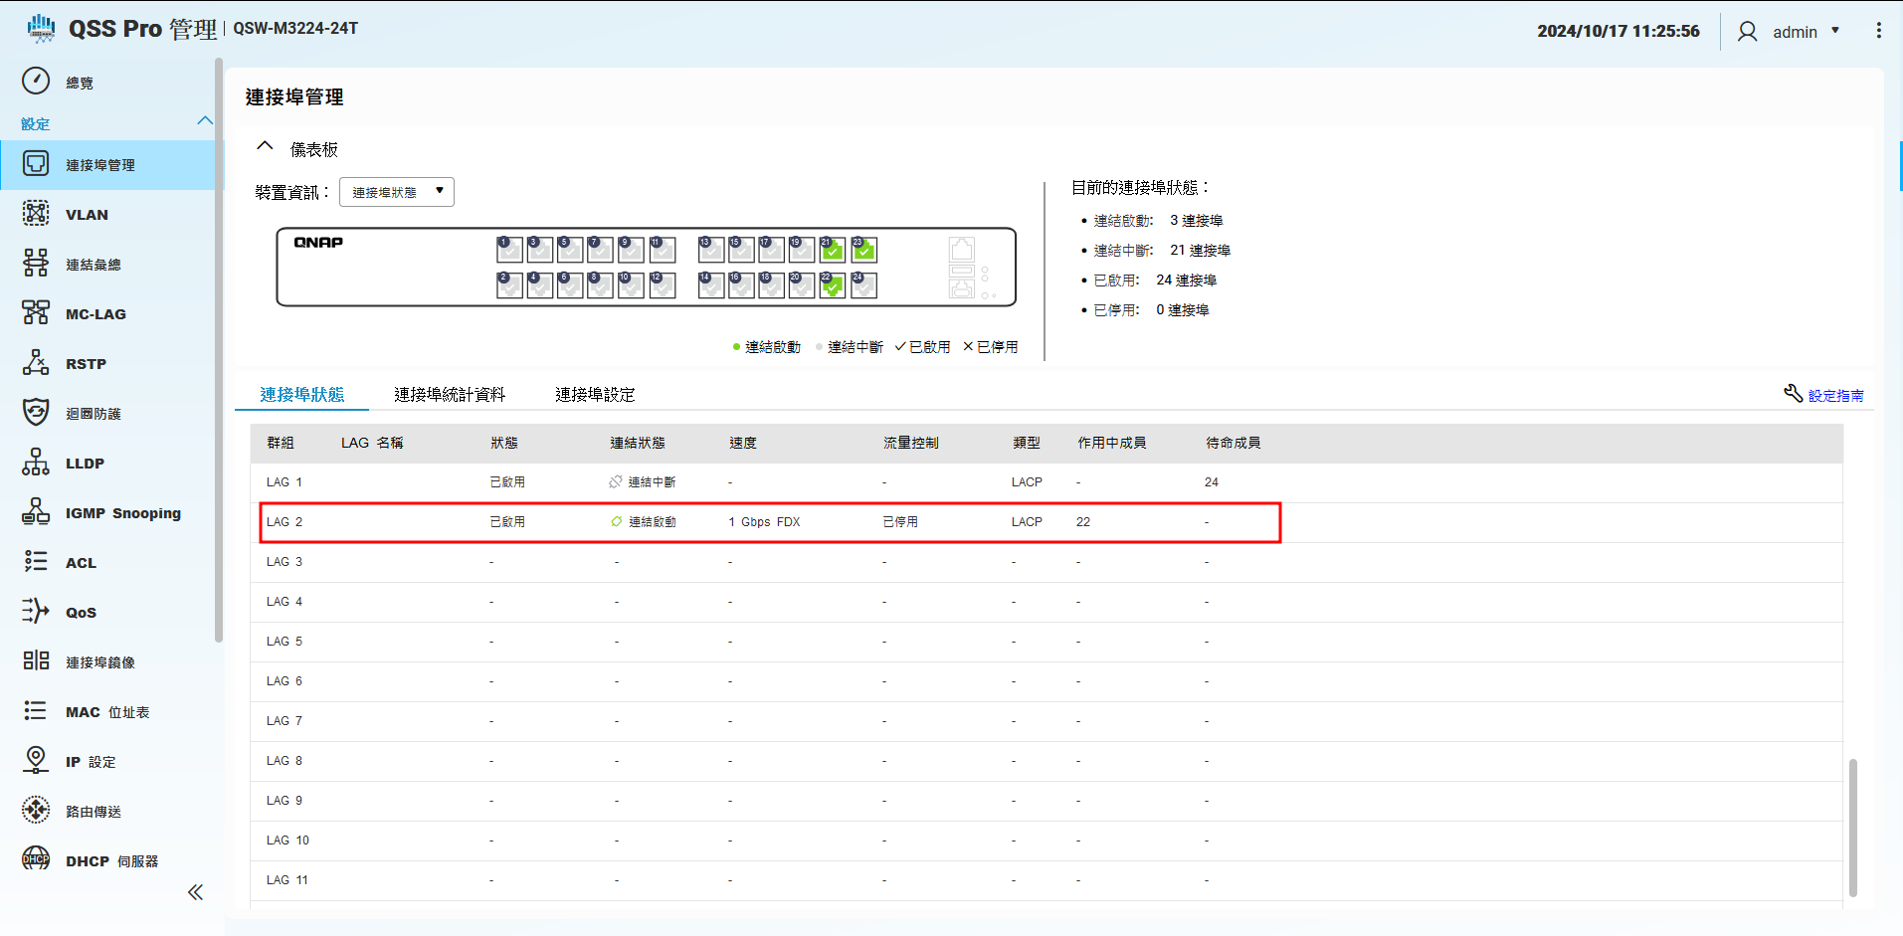The width and height of the screenshot is (1903, 936).
Task: Select port 22 on the switch panel
Action: 833,285
